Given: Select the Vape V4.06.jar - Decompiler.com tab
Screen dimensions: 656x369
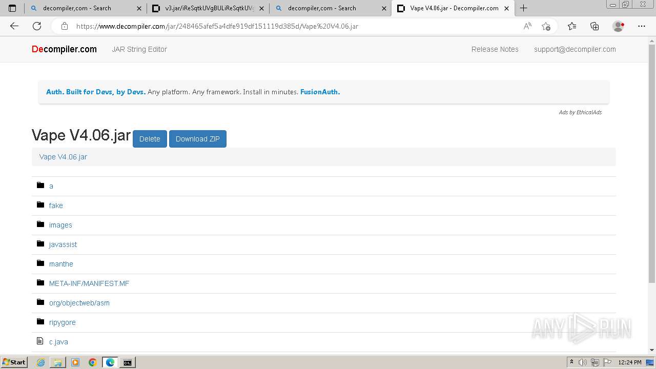Looking at the screenshot, I should (453, 8).
